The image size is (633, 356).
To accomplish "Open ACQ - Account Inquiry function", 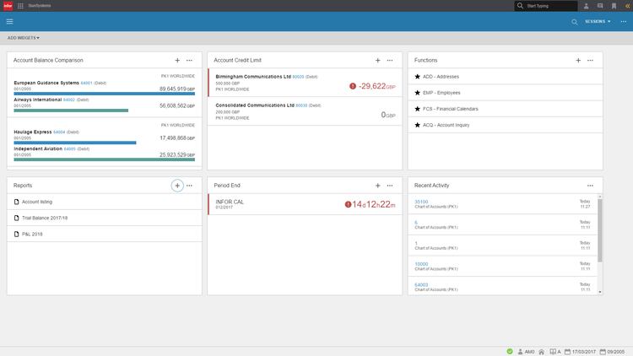I will point(446,125).
